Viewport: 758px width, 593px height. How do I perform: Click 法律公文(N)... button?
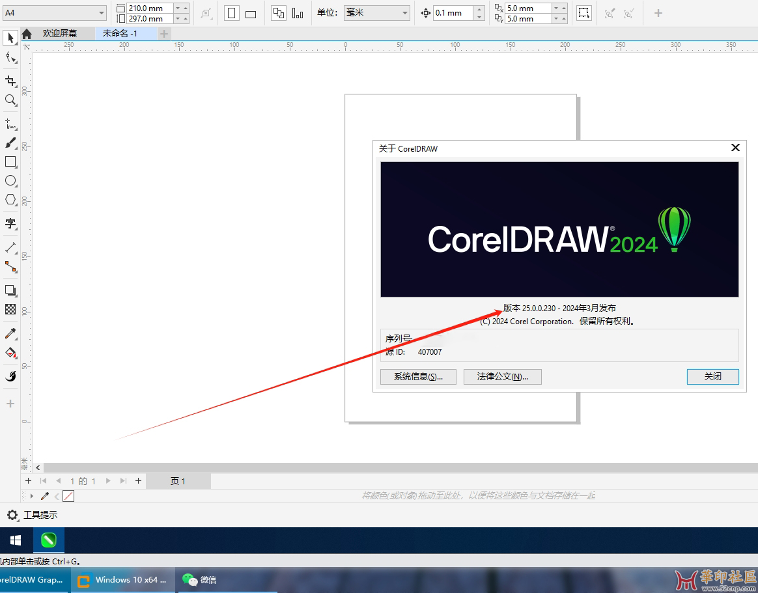point(502,376)
